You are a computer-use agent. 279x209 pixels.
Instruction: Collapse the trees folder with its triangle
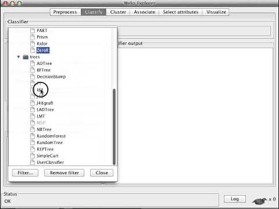[x=19, y=57]
